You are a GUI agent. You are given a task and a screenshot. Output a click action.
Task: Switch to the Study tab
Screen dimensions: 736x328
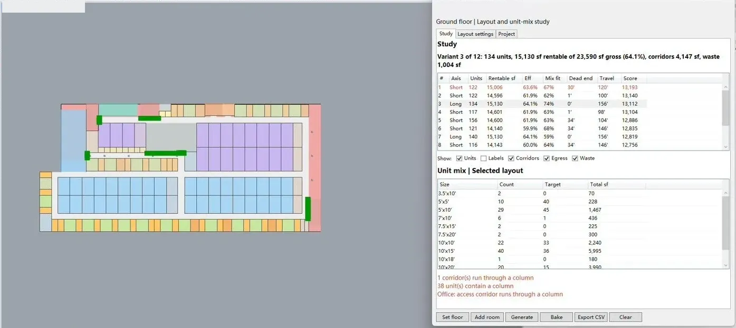446,34
